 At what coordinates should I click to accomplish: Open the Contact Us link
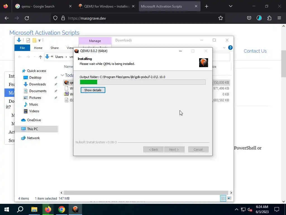pos(255,51)
